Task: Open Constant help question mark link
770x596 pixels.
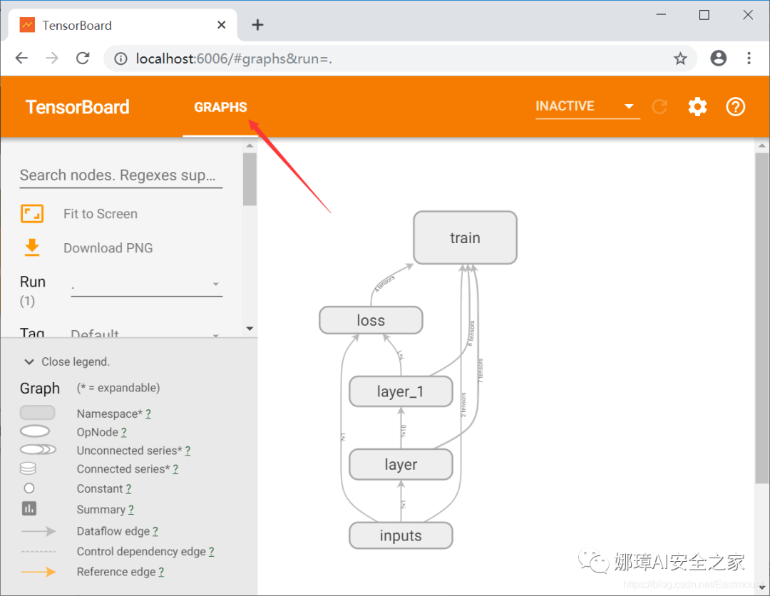Action: pos(128,488)
